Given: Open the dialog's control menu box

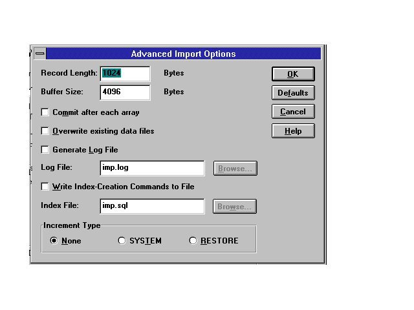Looking at the screenshot, I should pyautogui.click(x=39, y=54).
